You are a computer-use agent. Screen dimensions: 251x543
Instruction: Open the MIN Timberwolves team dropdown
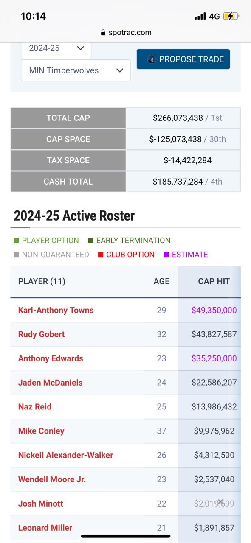76,70
